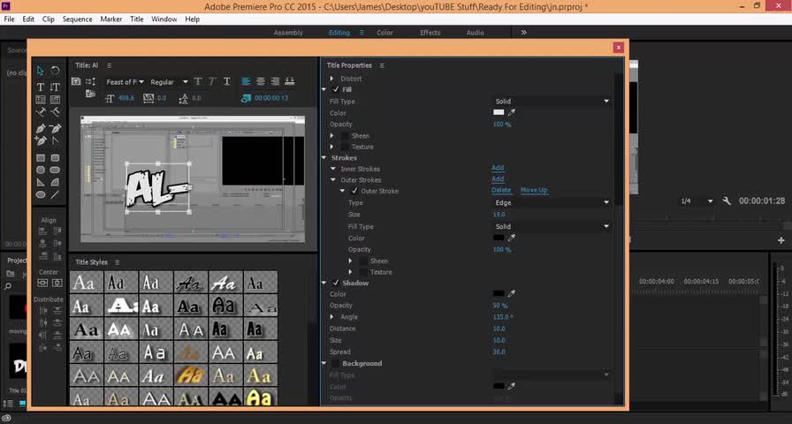Uncheck the Outer Stroke checkbox
Screen dimensions: 792x424
point(354,191)
